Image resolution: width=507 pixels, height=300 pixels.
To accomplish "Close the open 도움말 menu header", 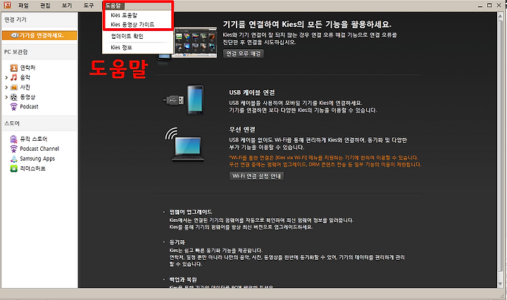I will (113, 6).
